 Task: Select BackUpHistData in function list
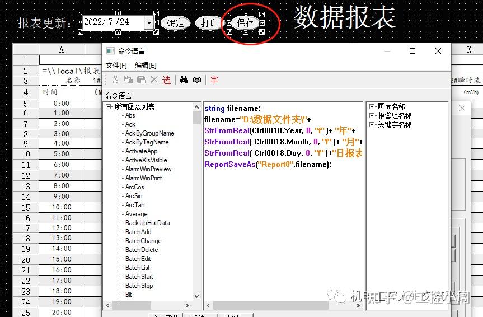(148, 223)
